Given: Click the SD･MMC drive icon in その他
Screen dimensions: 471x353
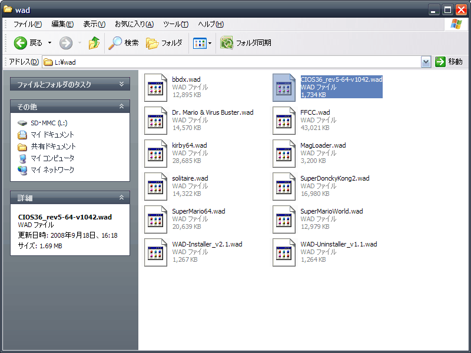Looking at the screenshot, I should [x=22, y=123].
